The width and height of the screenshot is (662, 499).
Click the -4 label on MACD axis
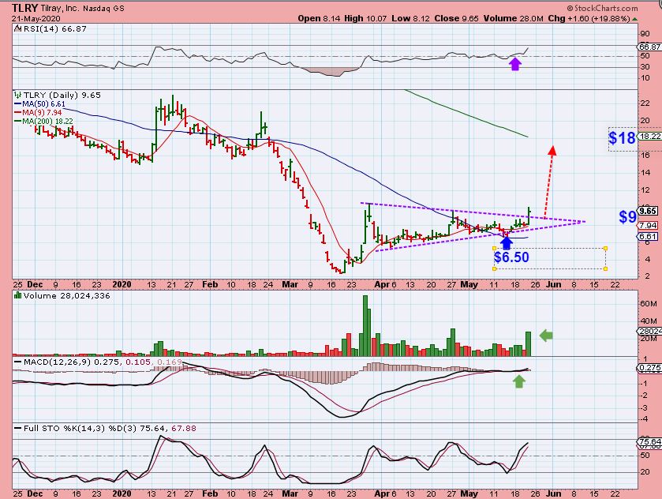coord(645,418)
